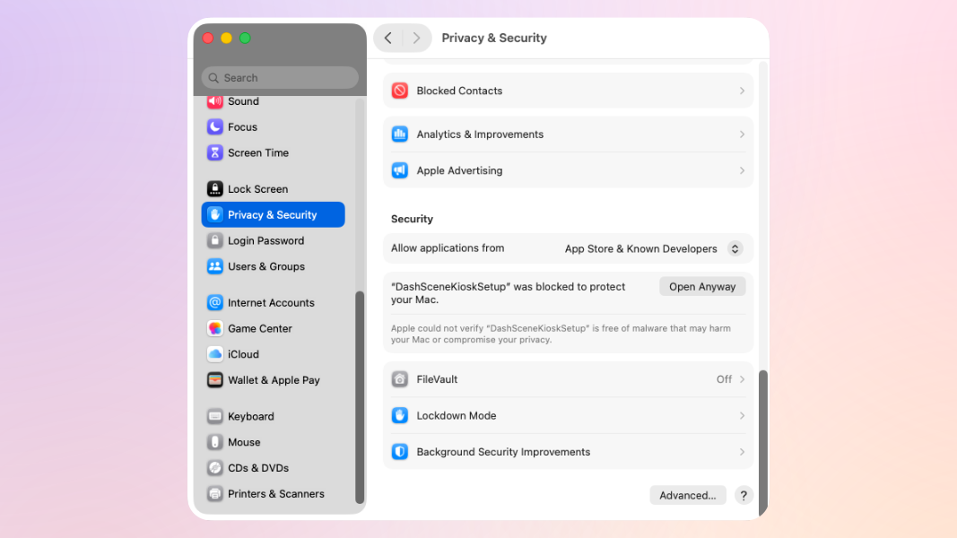Image resolution: width=957 pixels, height=538 pixels.
Task: Click the Background Security Improvements label
Action: click(503, 452)
